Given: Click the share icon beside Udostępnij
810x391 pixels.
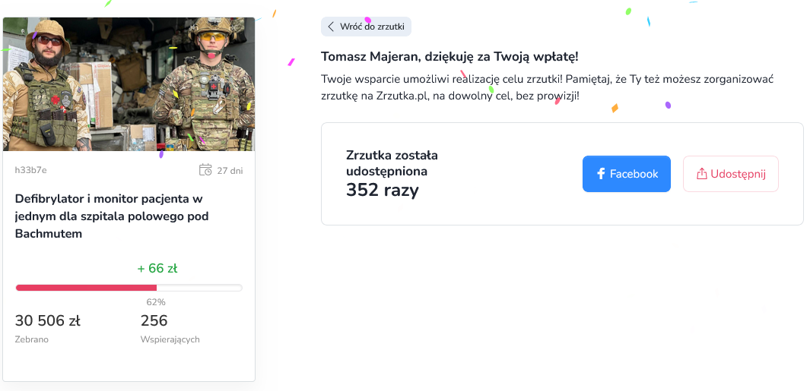Looking at the screenshot, I should point(702,174).
